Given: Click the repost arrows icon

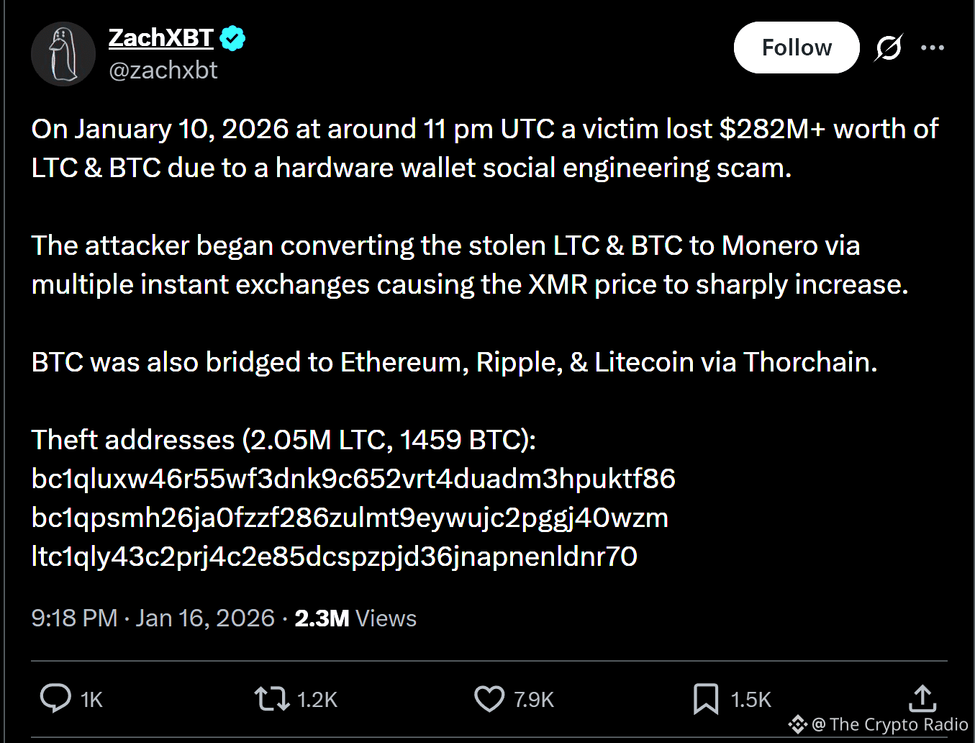Looking at the screenshot, I should (270, 698).
